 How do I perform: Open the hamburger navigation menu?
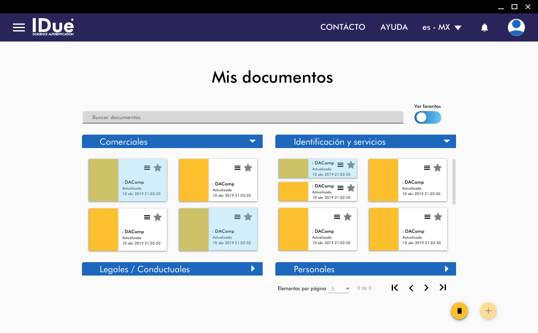19,28
